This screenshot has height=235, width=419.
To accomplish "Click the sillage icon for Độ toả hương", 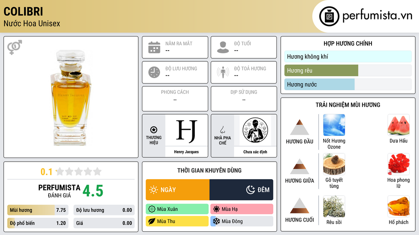I will pyautogui.click(x=223, y=72).
